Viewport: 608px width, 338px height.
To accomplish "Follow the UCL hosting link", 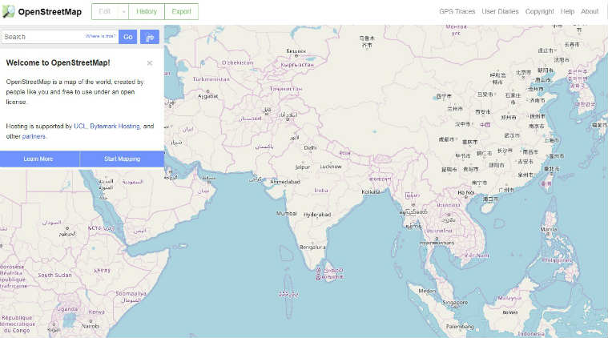I will tap(79, 126).
